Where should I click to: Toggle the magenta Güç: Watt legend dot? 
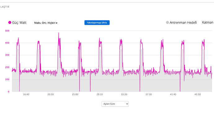click(x=10, y=23)
